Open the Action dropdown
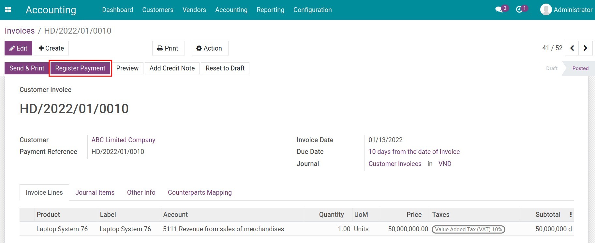595x243 pixels. click(210, 48)
